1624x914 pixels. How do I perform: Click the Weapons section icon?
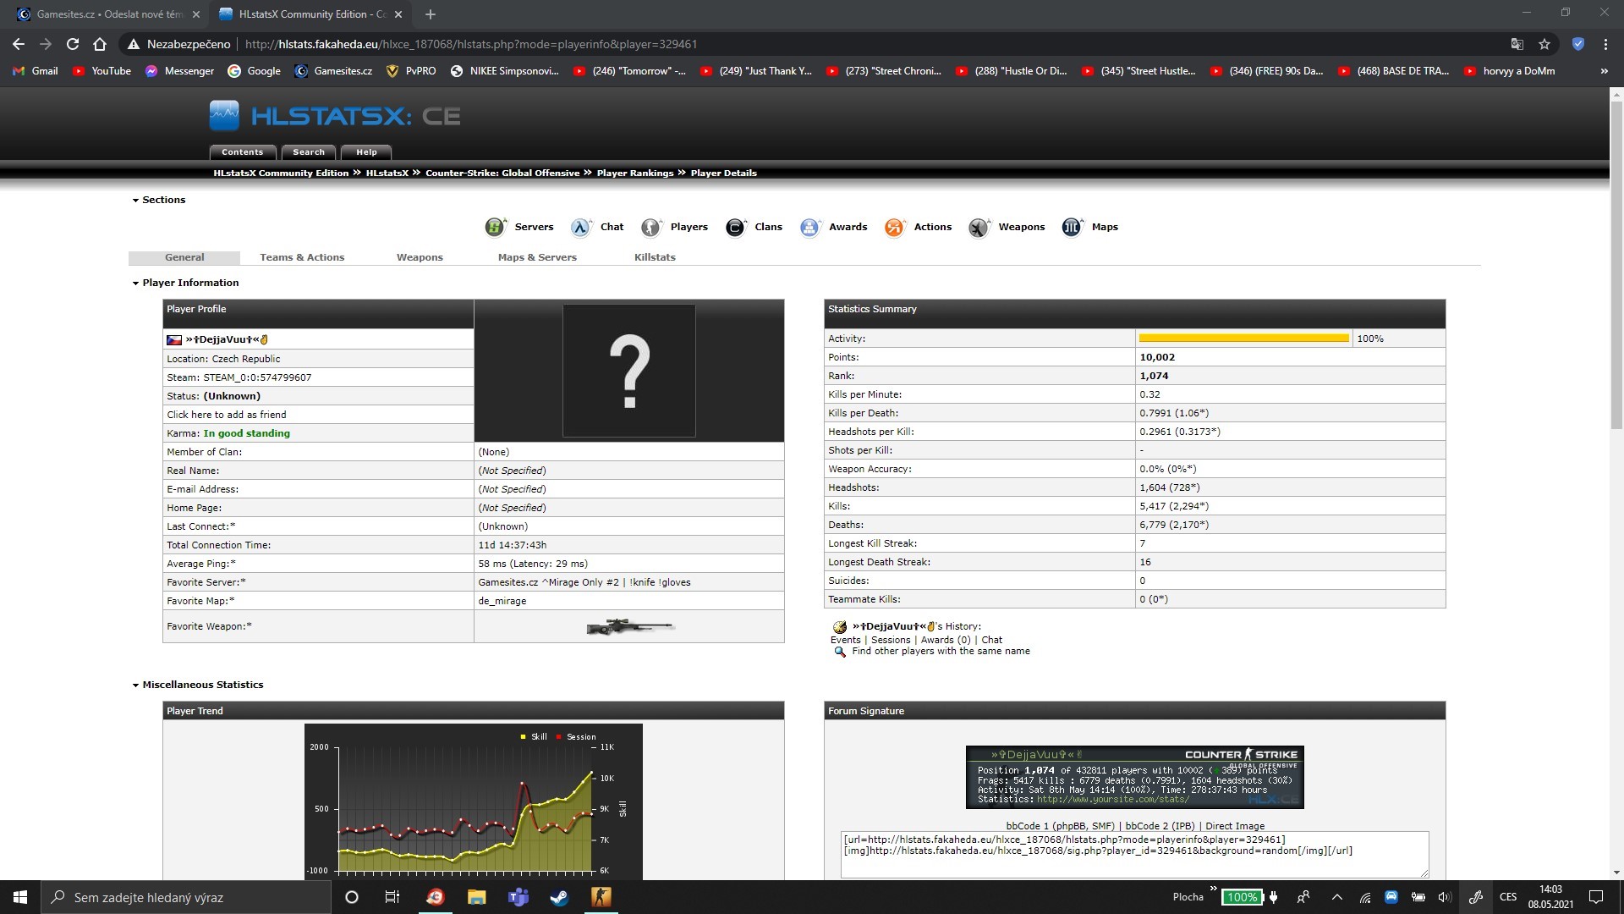pyautogui.click(x=979, y=227)
